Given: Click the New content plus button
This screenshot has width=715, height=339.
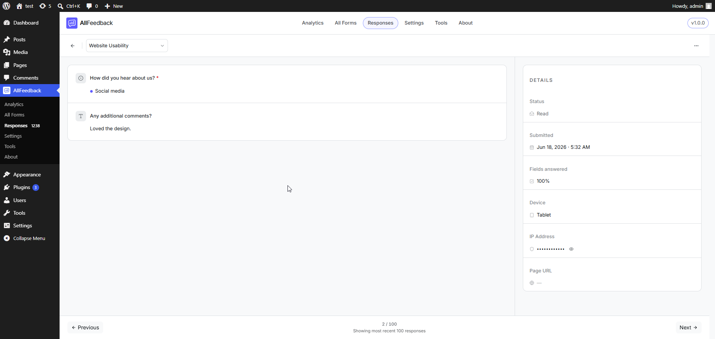Looking at the screenshot, I should [x=114, y=6].
